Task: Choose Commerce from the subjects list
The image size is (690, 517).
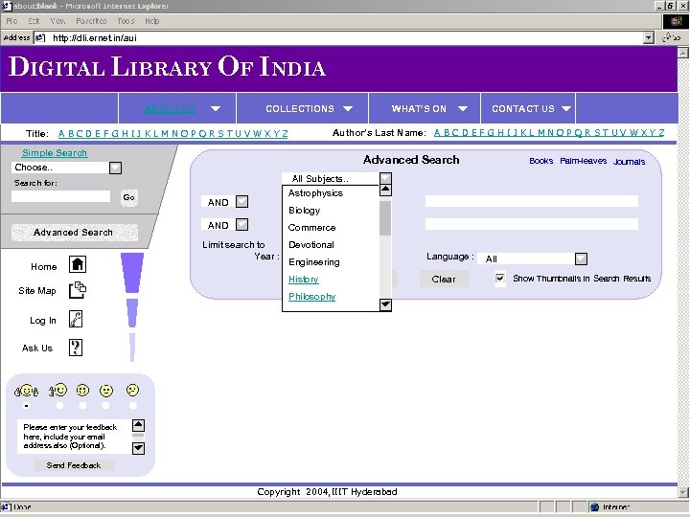Action: point(312,227)
